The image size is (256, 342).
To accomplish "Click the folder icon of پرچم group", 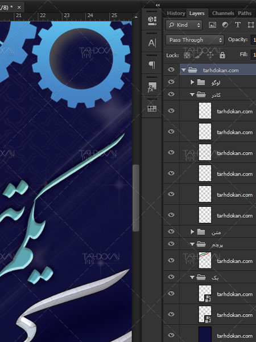I will (201, 245).
